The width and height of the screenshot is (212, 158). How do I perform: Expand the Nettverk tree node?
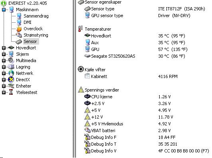tap(4, 73)
